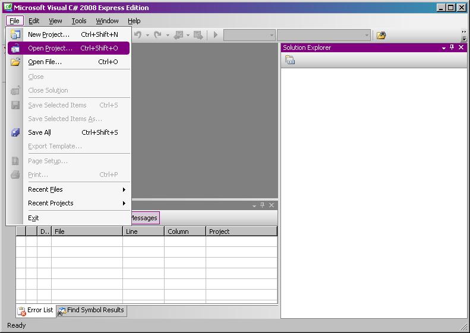Choose Exit from File menu

click(68, 218)
